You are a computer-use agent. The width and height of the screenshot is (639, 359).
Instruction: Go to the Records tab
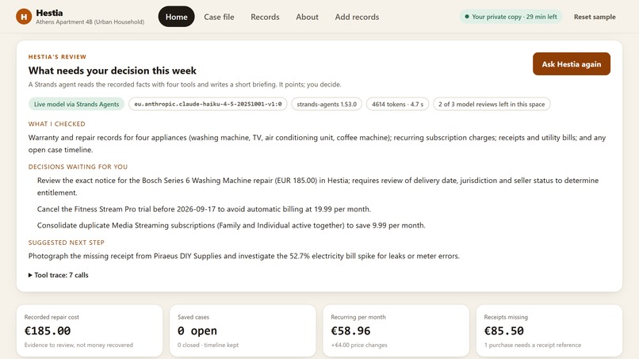265,17
